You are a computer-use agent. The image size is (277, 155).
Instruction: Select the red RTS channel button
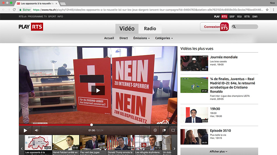click(x=224, y=17)
